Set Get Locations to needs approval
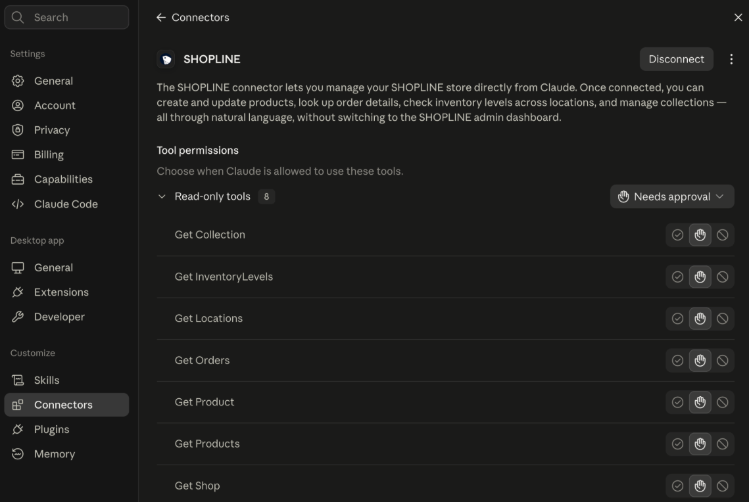This screenshot has width=749, height=502. 700,318
